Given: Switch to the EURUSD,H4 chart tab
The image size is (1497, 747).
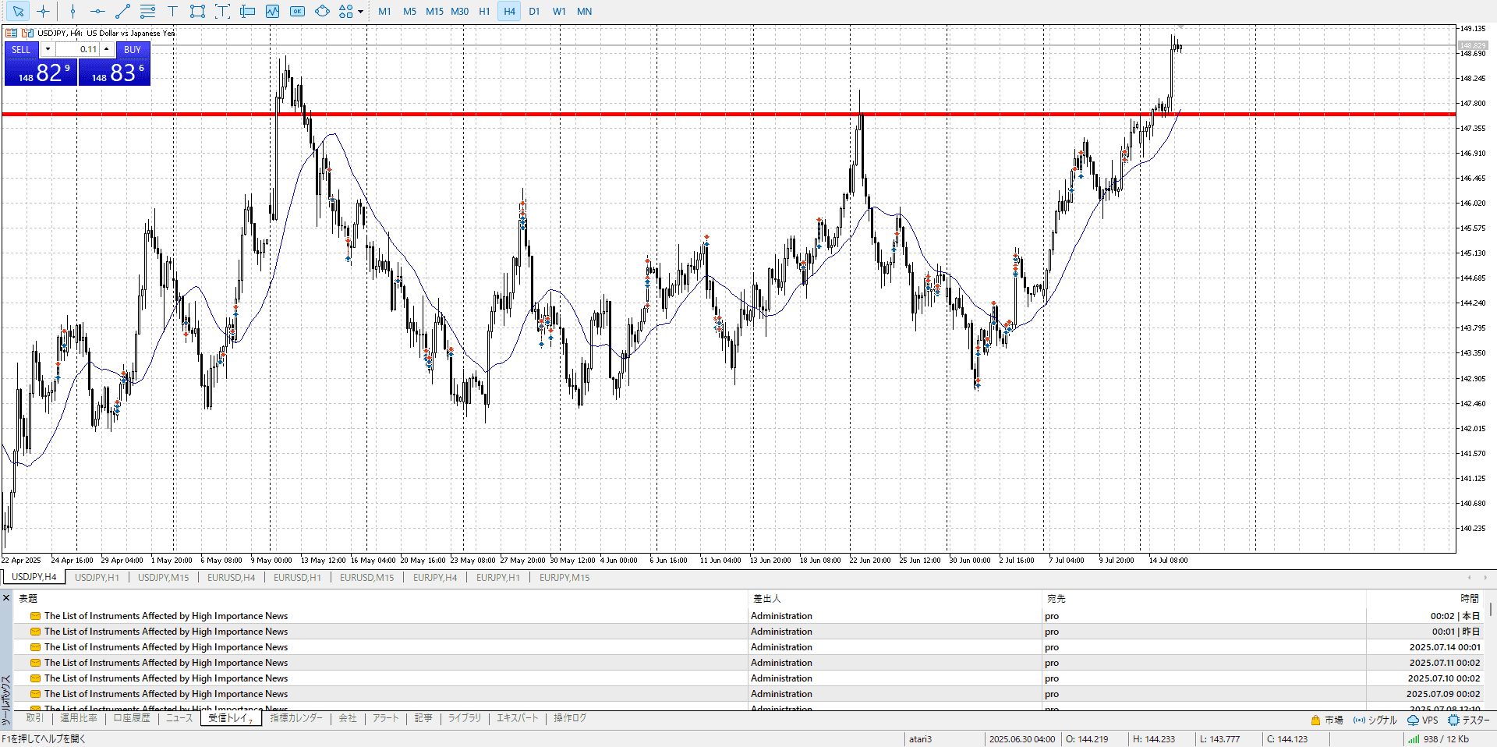Looking at the screenshot, I should [x=231, y=578].
